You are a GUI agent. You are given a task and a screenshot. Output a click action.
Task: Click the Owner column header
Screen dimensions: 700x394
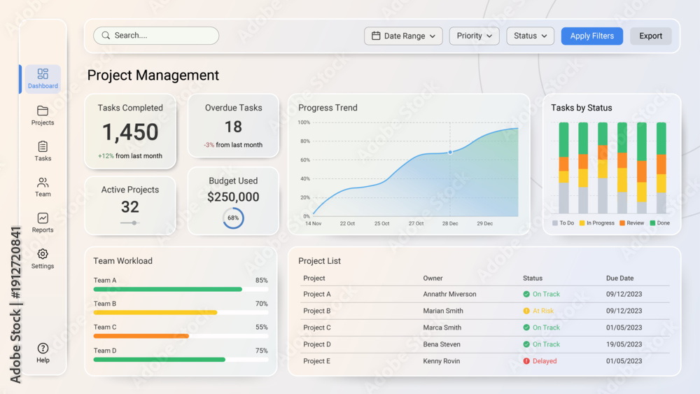[x=433, y=278]
